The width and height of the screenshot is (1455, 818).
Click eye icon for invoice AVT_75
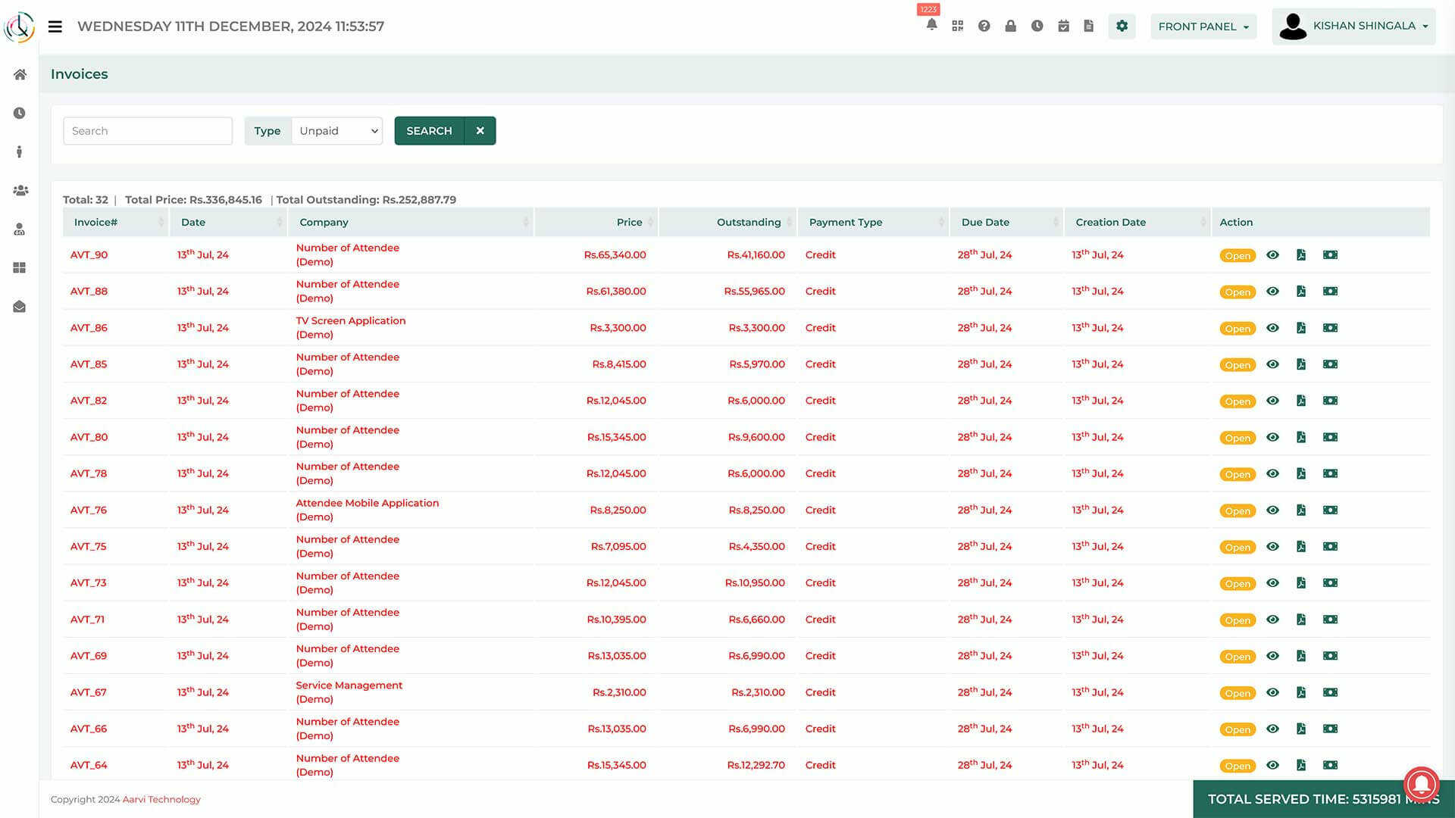pos(1272,546)
